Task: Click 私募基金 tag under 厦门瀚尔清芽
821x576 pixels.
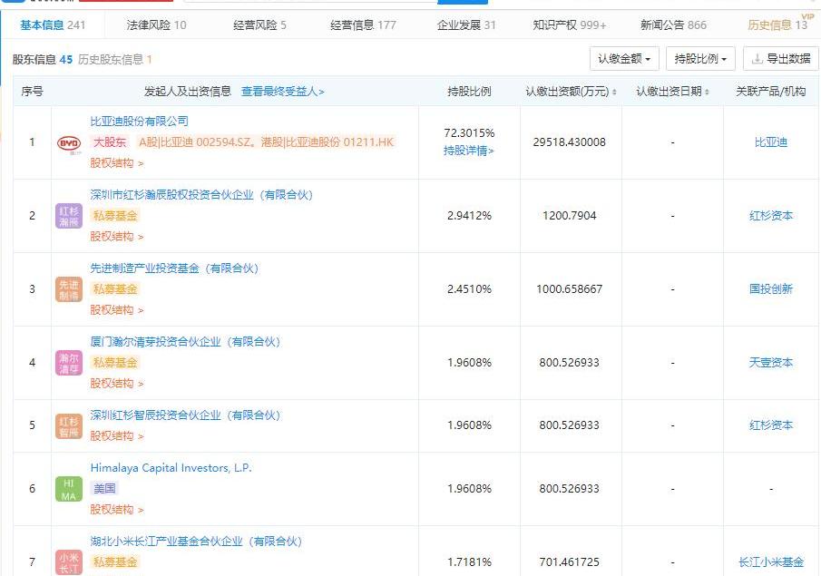Action: click(115, 362)
